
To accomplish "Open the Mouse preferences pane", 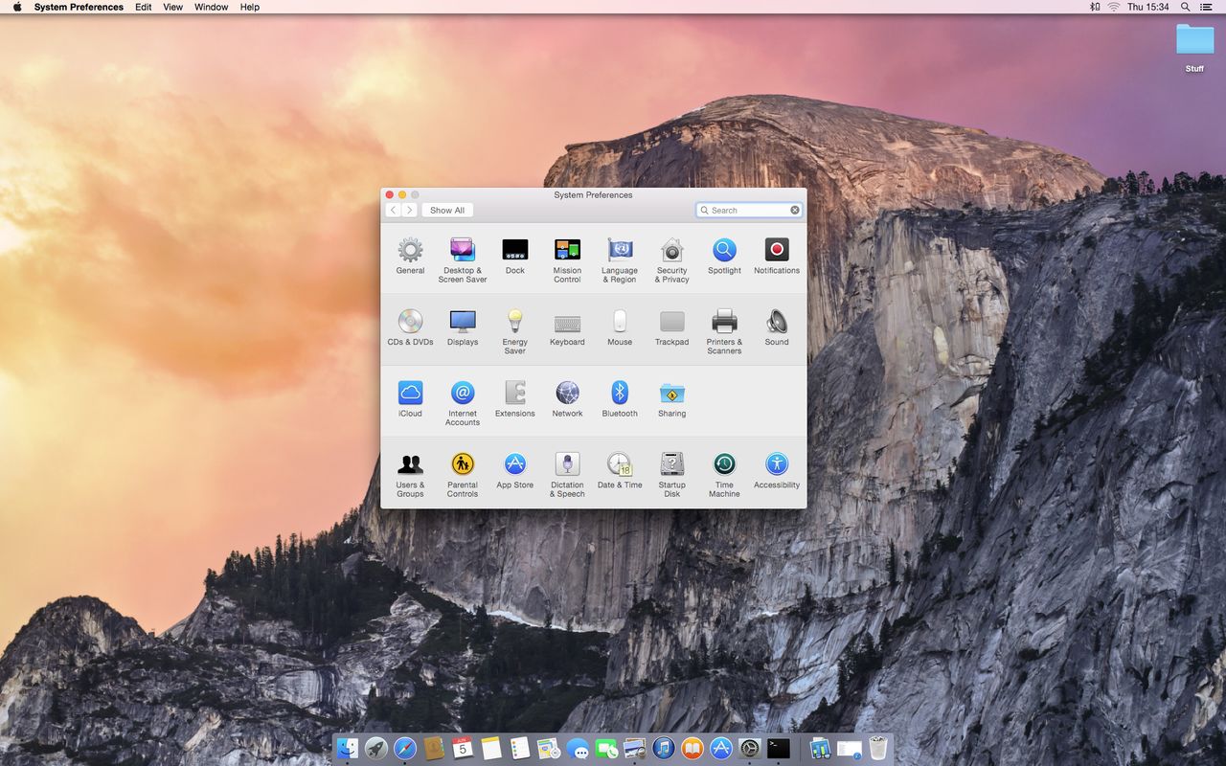I will (620, 327).
